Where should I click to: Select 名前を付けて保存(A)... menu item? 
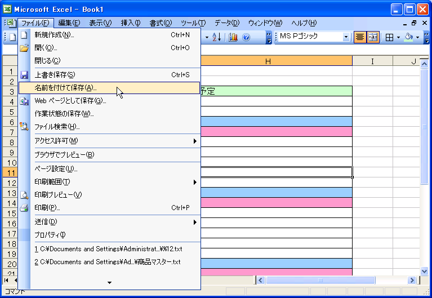109,88
